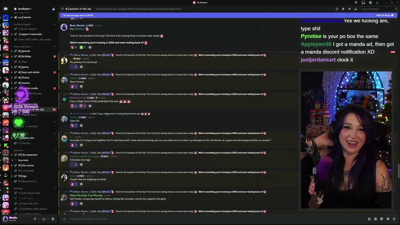
Task: Toggle the 2 reaction under 'My patience for dumb ppl'
Action: [x=74, y=67]
